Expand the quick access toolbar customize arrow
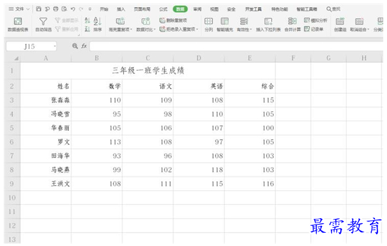 click(x=90, y=9)
